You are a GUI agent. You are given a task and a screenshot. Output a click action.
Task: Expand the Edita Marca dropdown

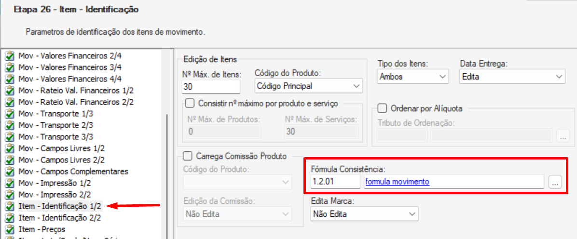pyautogui.click(x=365, y=214)
